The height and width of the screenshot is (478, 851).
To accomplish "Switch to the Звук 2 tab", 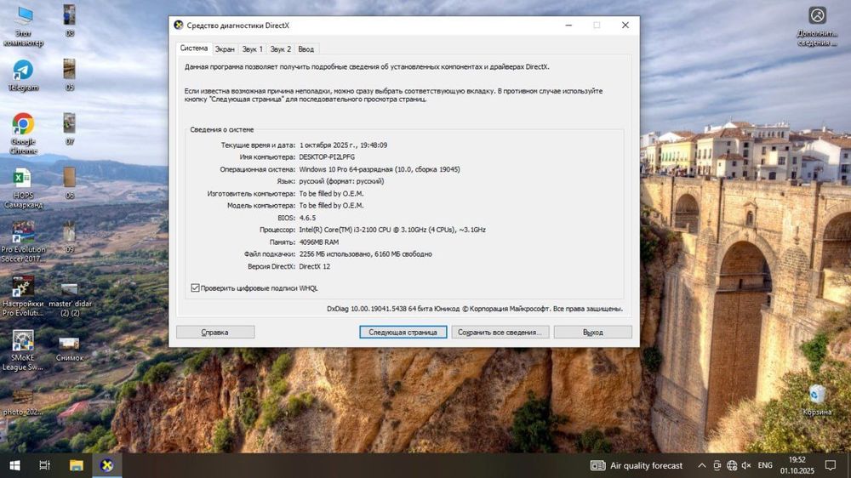I will coord(281,48).
